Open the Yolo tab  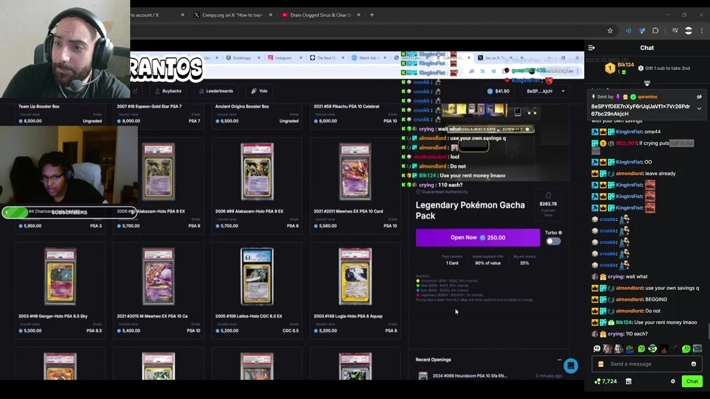259,91
